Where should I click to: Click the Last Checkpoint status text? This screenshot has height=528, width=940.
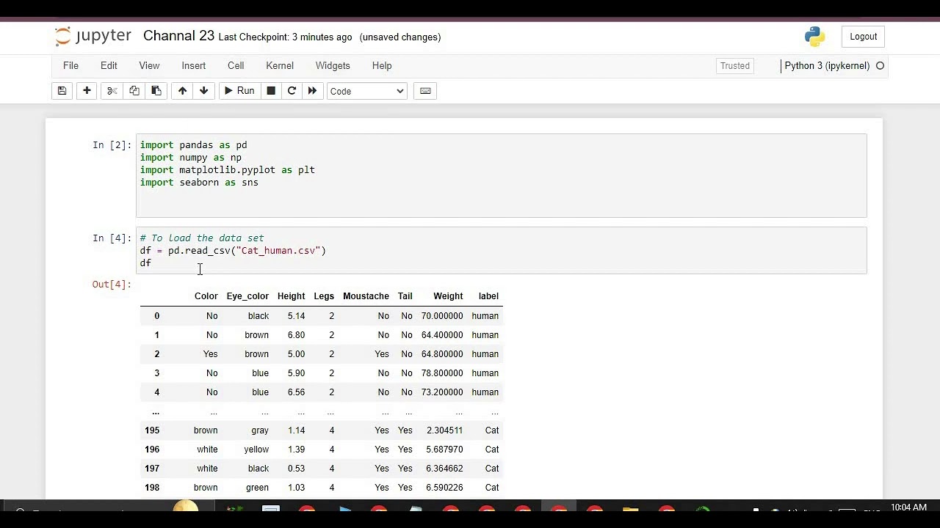pos(285,37)
